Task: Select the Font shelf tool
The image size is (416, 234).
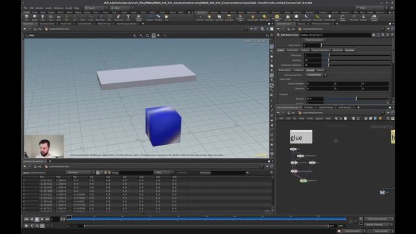Action: point(128,18)
